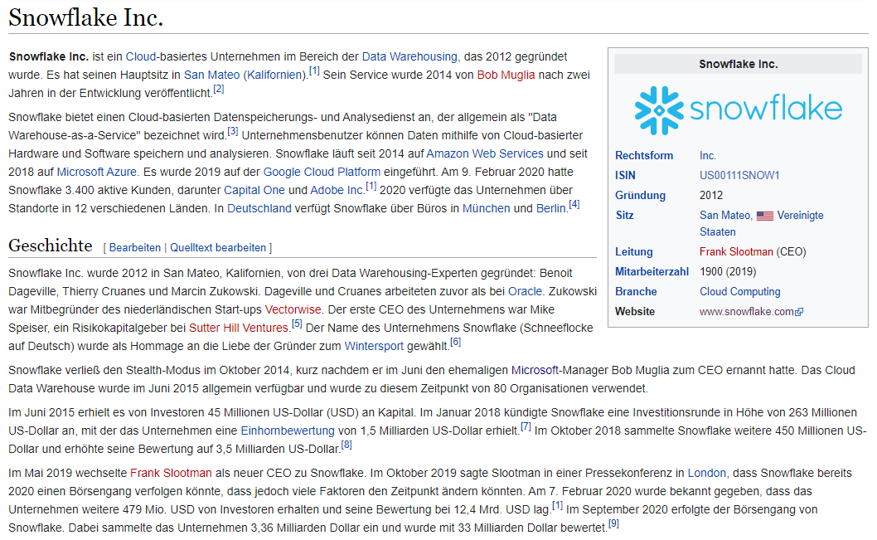This screenshot has height=540, width=877.
Task: Open the Einhornbewertung link
Action: (288, 431)
